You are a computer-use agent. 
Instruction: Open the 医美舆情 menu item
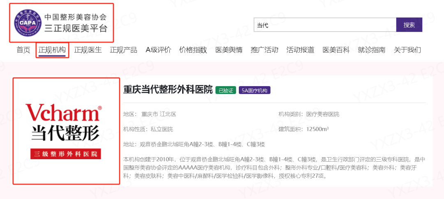point(229,50)
